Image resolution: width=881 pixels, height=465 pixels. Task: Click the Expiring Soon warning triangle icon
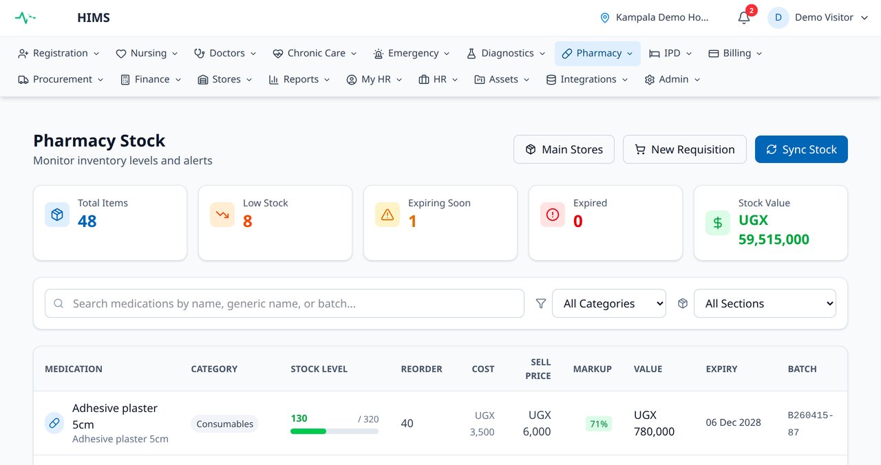tap(388, 215)
